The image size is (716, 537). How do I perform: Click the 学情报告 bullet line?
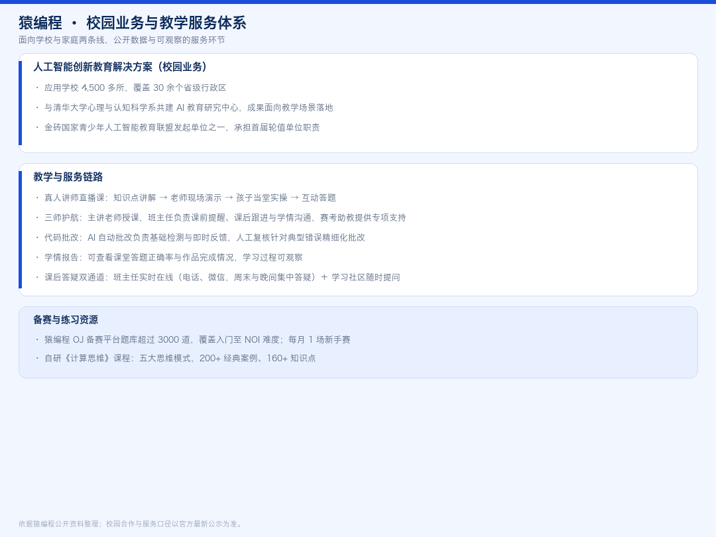174,257
